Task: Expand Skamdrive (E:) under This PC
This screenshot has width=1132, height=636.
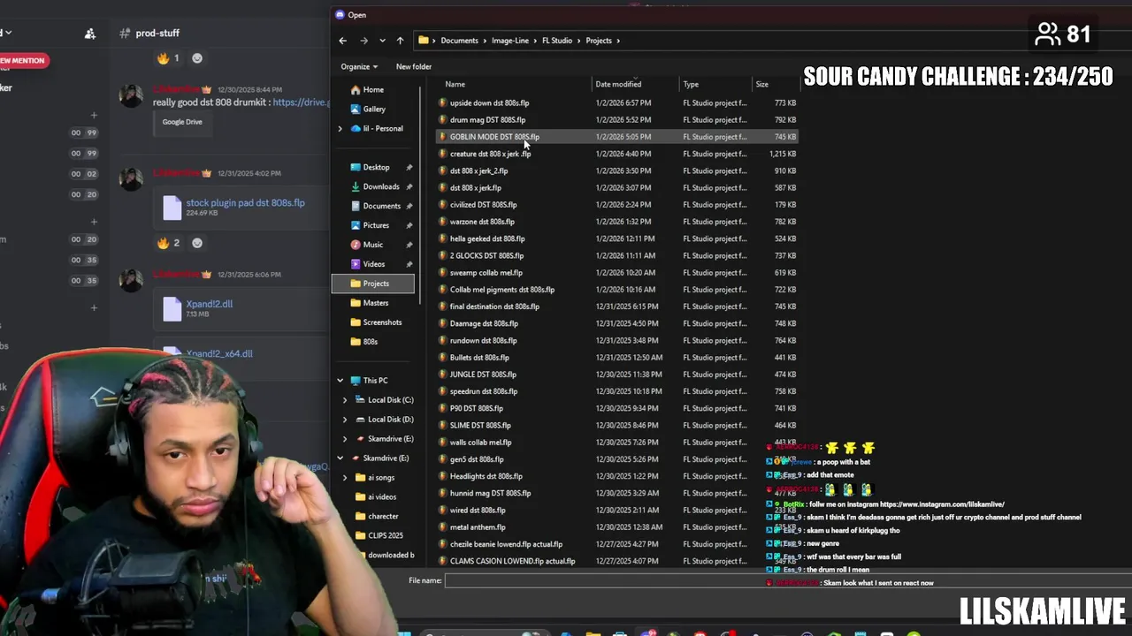Action: coord(345,439)
